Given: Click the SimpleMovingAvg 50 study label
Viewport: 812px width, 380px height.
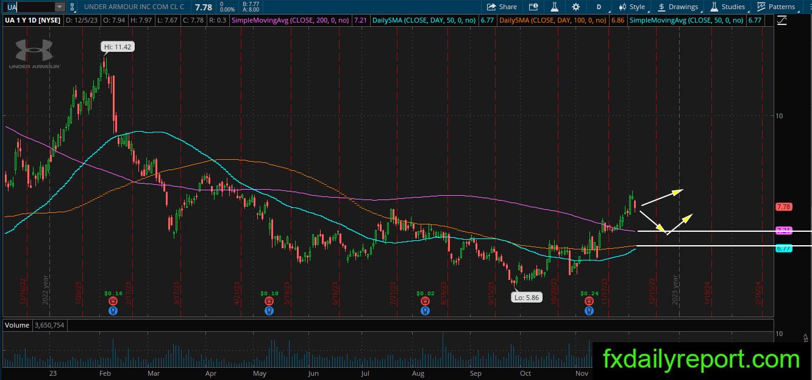Looking at the screenshot, I should (686, 20).
